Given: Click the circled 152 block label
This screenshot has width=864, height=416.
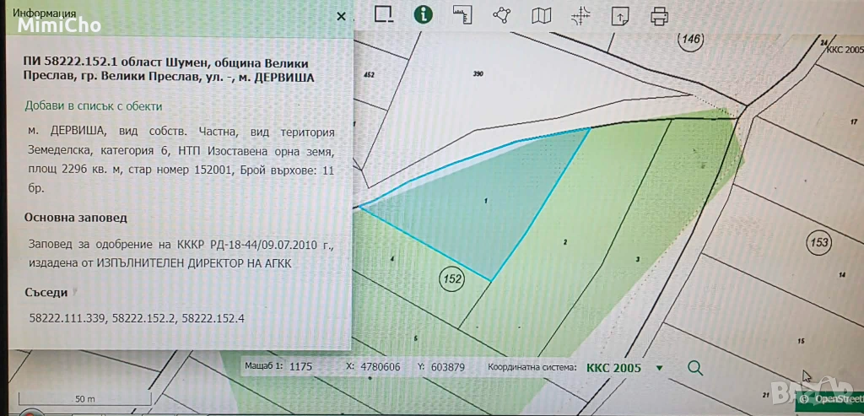Looking at the screenshot, I should 451,277.
